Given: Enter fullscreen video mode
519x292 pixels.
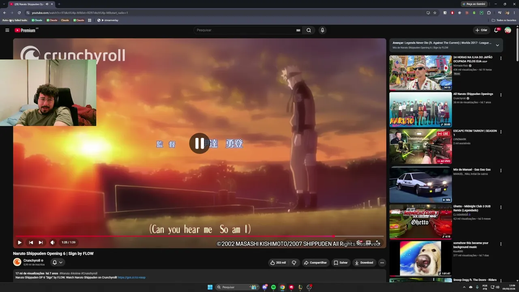Looking at the screenshot, I should click(378, 243).
